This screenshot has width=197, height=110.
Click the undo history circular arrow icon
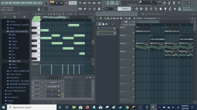[164, 3]
